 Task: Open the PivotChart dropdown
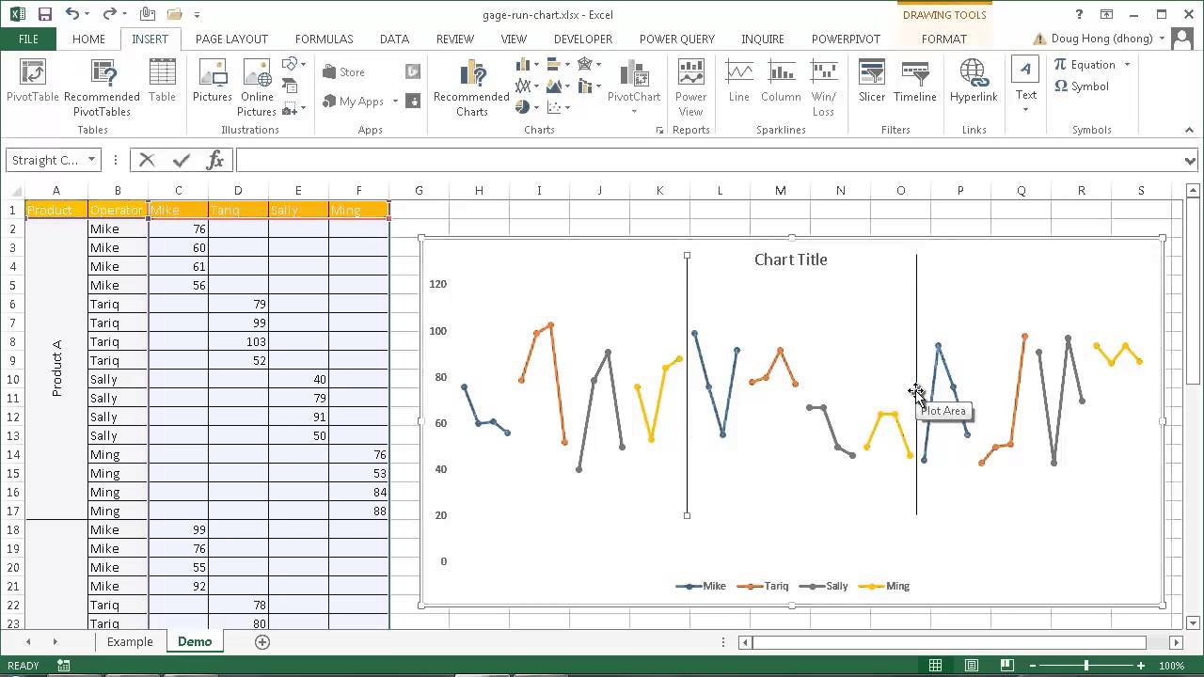click(x=634, y=111)
